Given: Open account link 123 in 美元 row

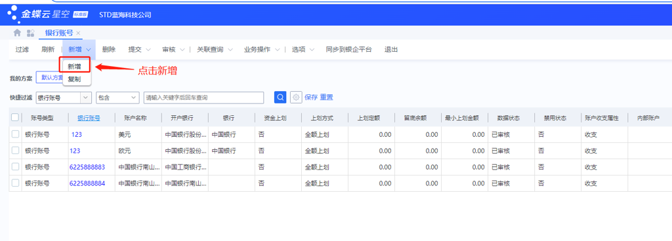Looking at the screenshot, I should 77,135.
